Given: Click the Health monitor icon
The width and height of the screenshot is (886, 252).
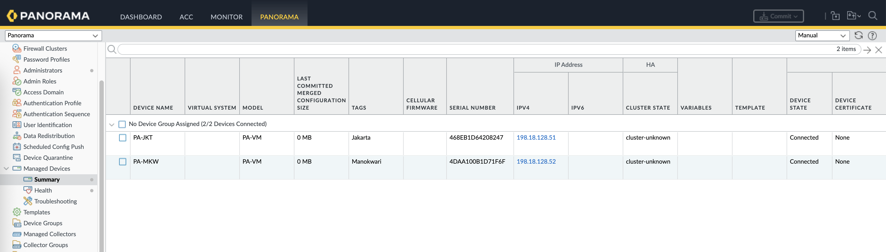Looking at the screenshot, I should (x=28, y=190).
